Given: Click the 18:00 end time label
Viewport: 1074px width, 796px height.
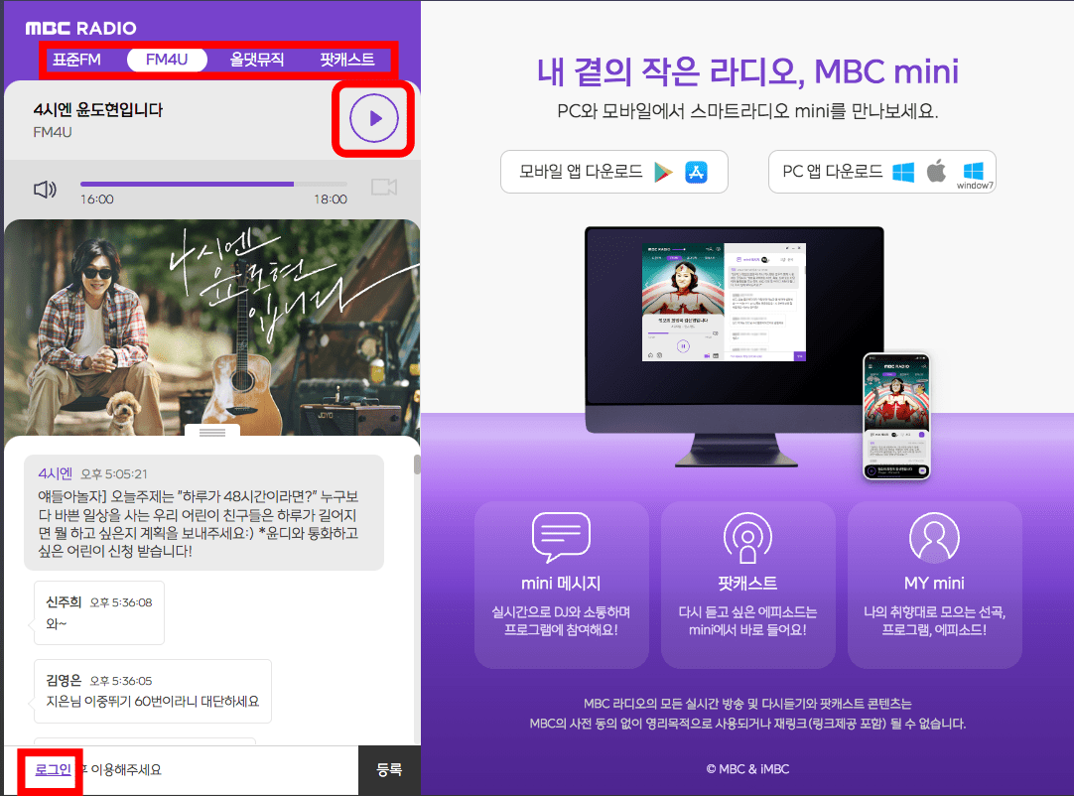Looking at the screenshot, I should pyautogui.click(x=331, y=199).
